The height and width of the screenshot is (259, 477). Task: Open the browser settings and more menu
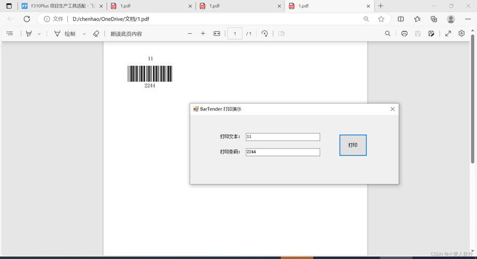(x=468, y=19)
